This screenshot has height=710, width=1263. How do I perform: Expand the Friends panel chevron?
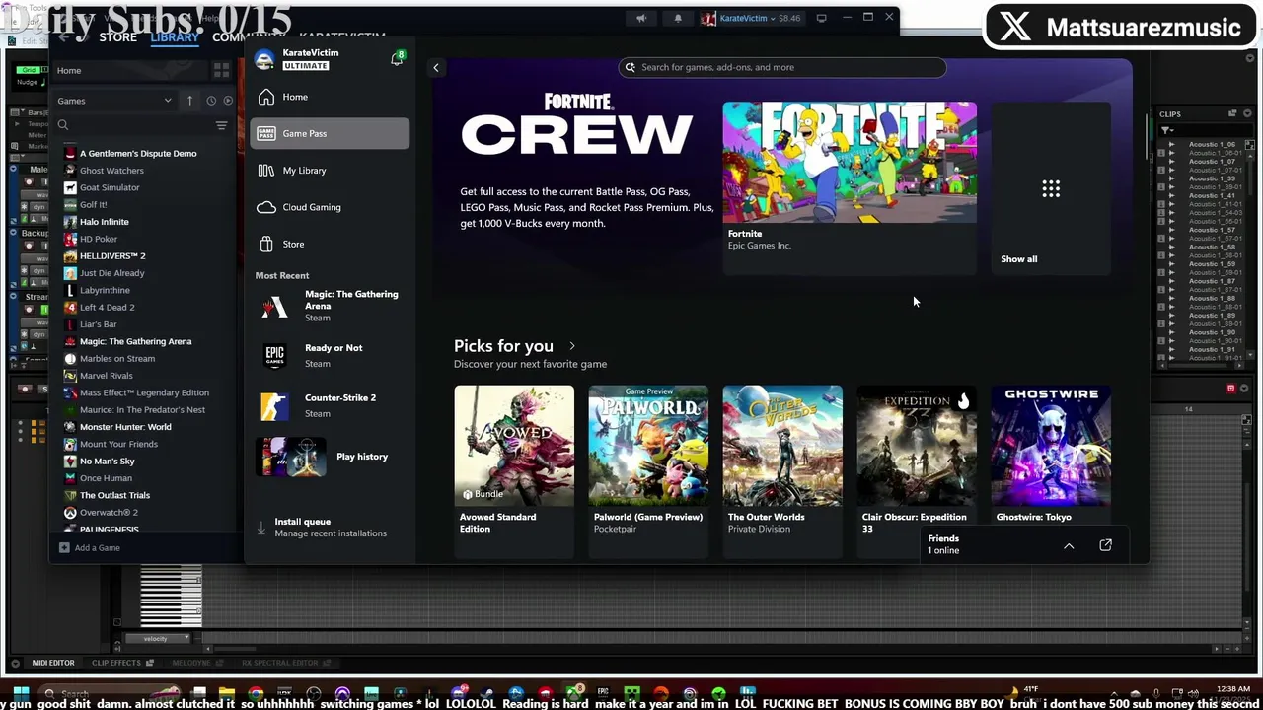(1069, 545)
